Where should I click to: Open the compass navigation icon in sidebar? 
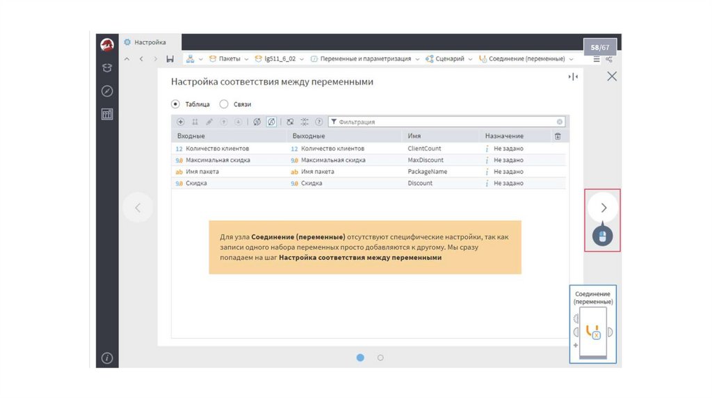107,91
